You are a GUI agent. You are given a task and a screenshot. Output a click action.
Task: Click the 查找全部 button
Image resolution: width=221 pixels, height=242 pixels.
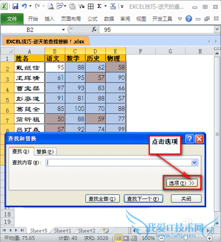(103, 199)
